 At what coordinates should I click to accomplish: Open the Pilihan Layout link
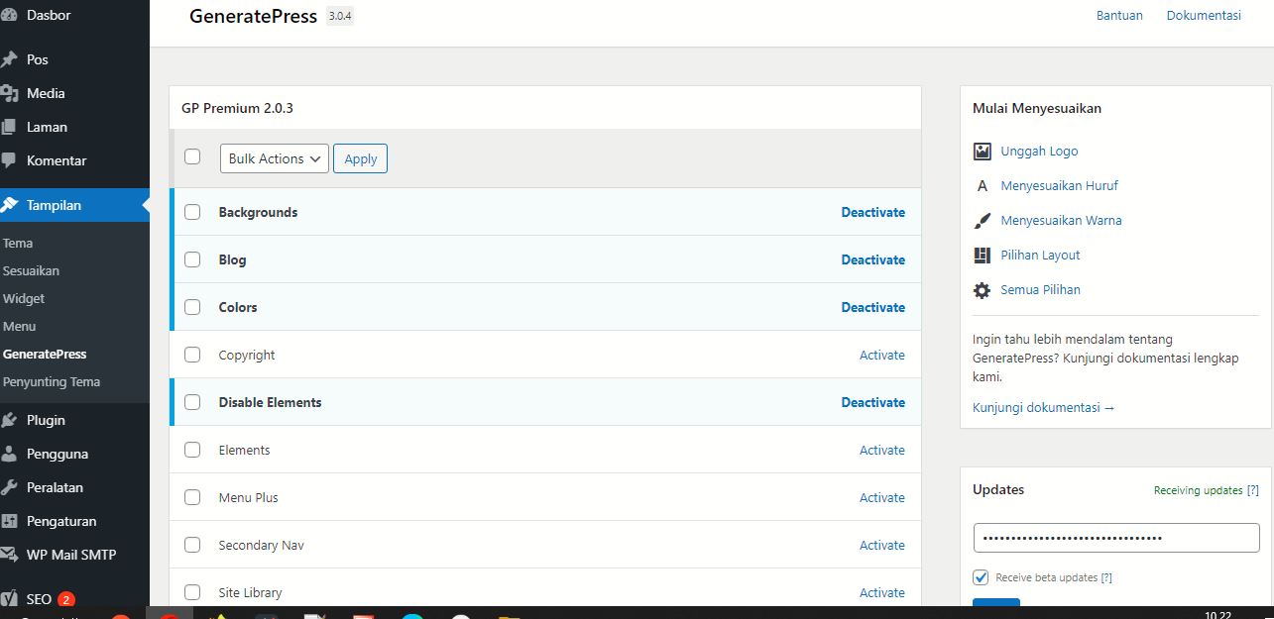point(1040,256)
